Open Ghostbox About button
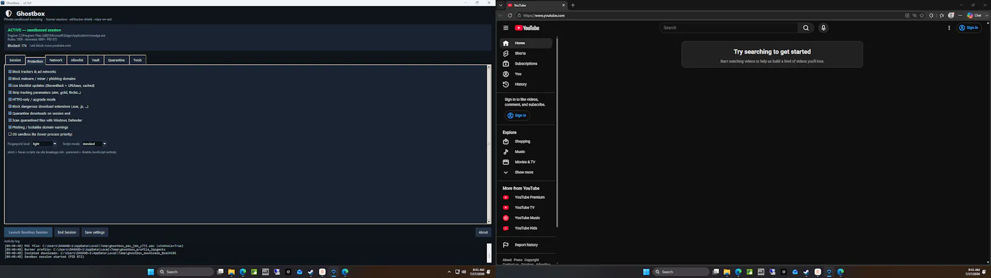Viewport: 991px width, 278px height. coord(483,232)
